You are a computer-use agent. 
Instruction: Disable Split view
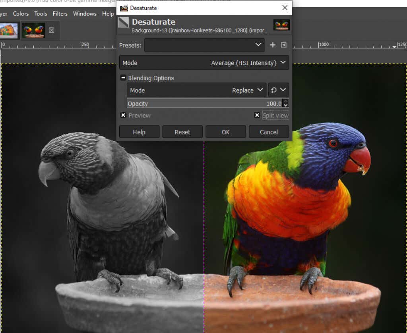tap(258, 115)
